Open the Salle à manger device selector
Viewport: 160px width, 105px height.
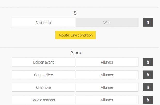(43, 100)
